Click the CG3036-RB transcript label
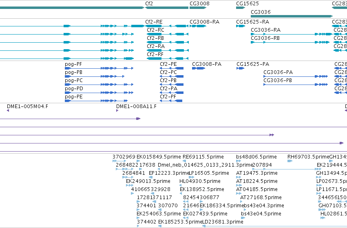347x228 pixels. point(265,38)
